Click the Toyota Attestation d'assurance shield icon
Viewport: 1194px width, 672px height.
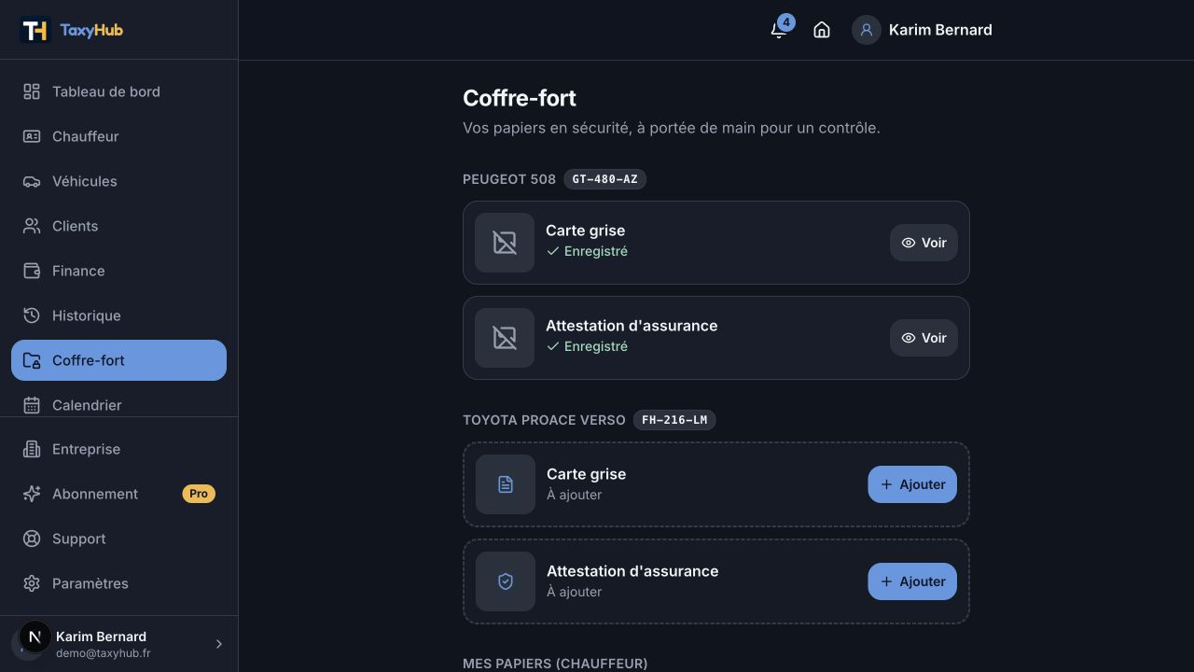pyautogui.click(x=506, y=581)
